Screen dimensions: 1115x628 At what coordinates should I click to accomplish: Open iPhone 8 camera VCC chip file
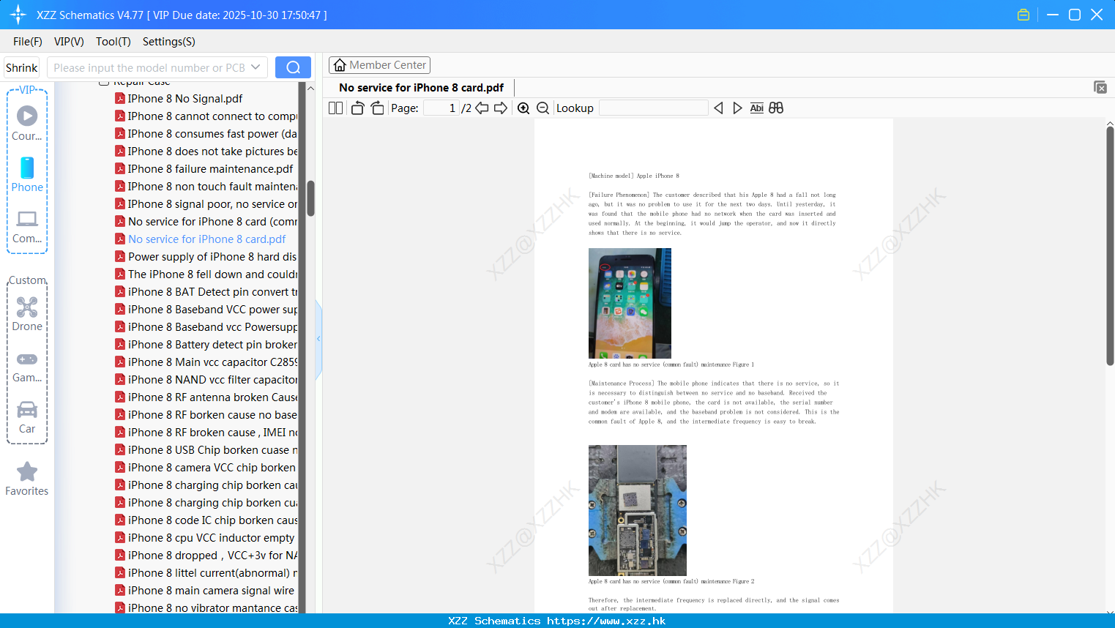(212, 467)
